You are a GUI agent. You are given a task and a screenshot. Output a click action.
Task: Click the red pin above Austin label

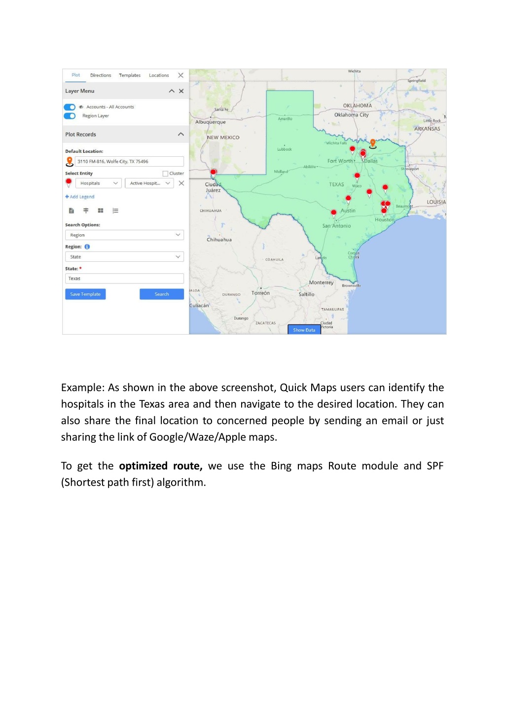click(348, 199)
